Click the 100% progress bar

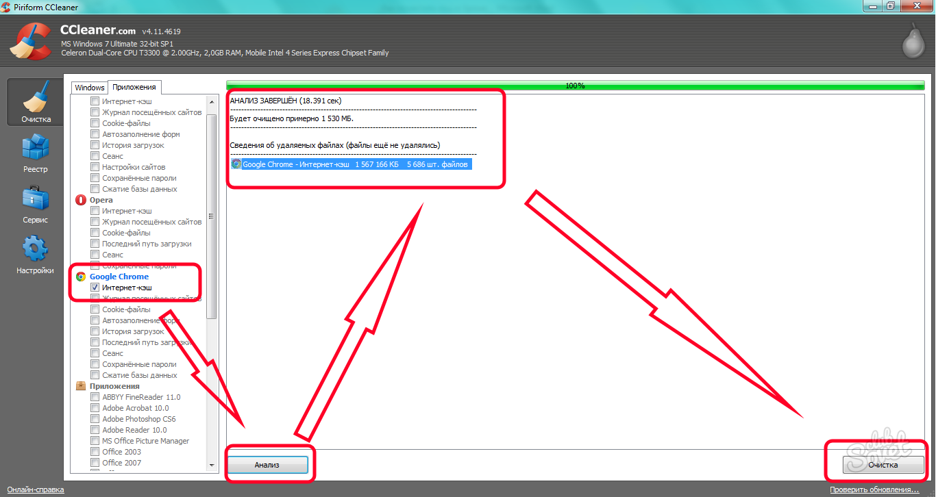[x=576, y=86]
